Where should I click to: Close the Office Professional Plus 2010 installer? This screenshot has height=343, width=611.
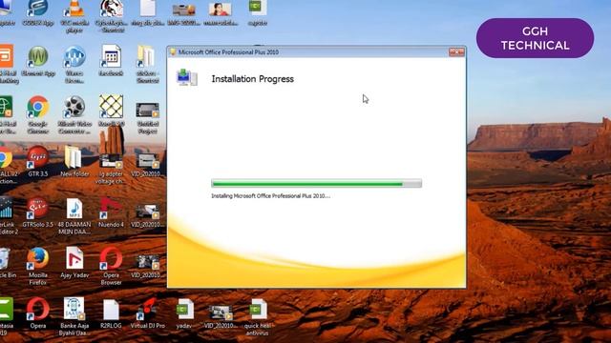point(456,51)
